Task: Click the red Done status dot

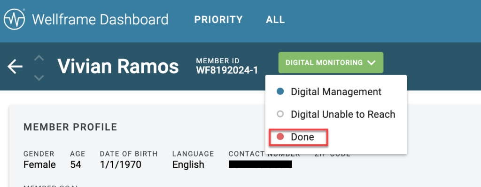Action: click(280, 137)
